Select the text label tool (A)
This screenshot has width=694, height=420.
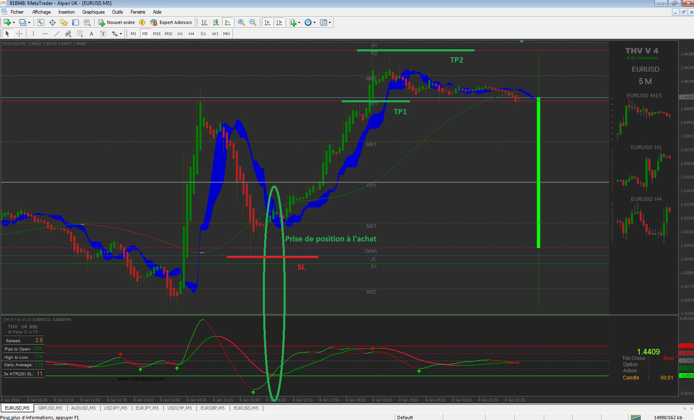coord(92,34)
